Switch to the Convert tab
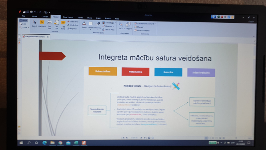 45,16
